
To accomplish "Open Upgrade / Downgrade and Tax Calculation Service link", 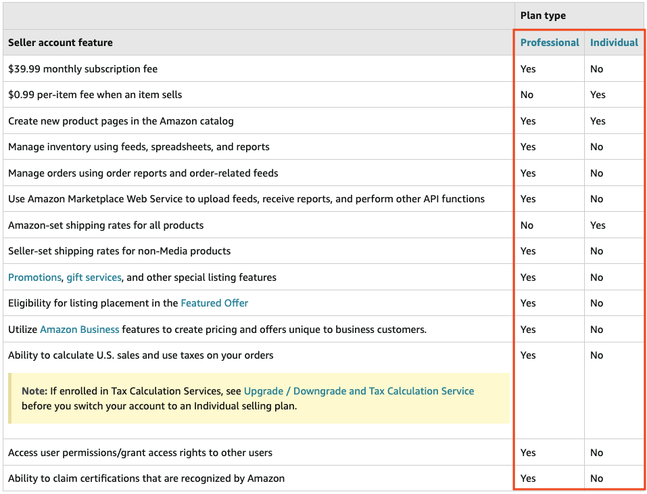I will pyautogui.click(x=358, y=391).
